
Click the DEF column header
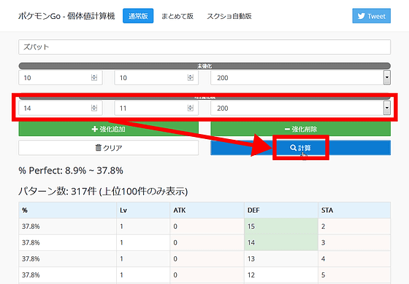point(281,210)
